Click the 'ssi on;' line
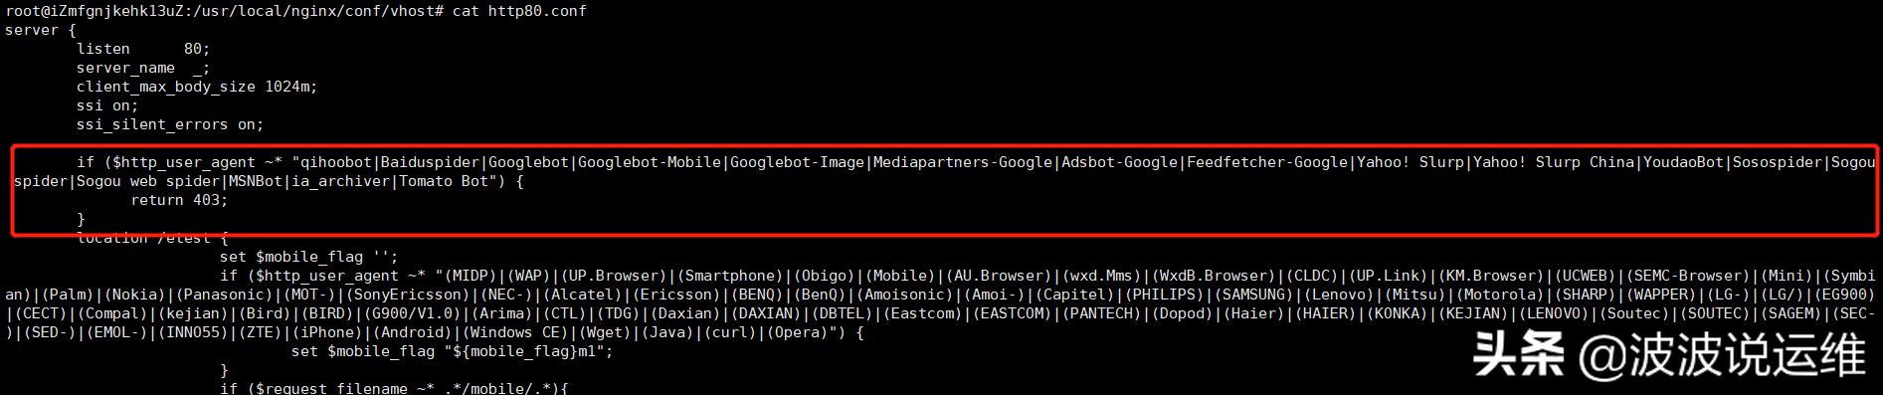The image size is (1883, 395). coord(107,105)
